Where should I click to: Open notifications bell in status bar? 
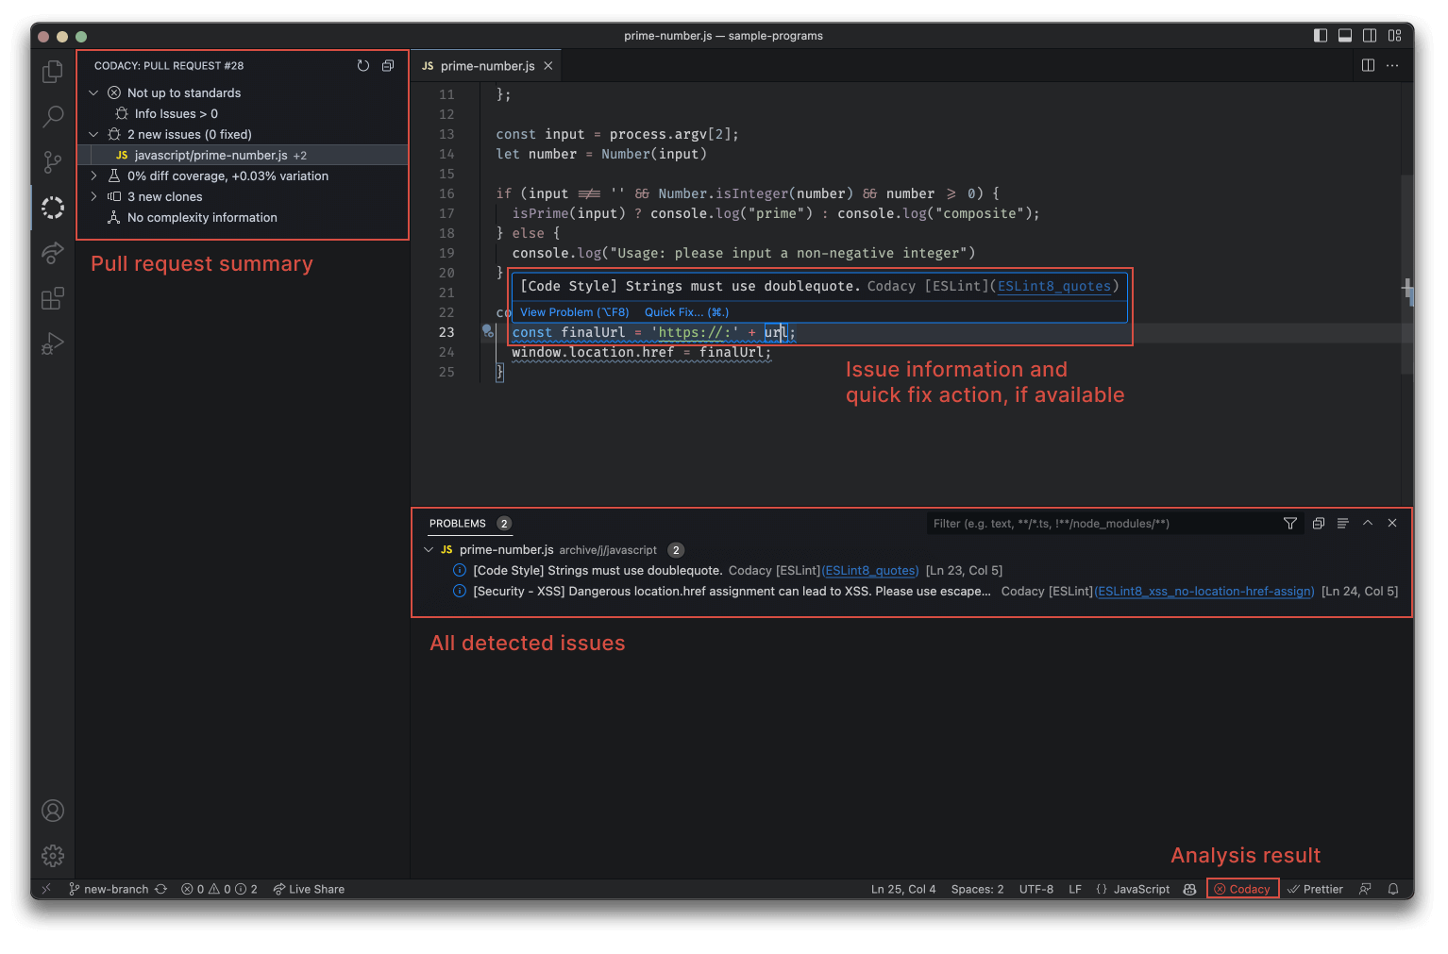tap(1393, 889)
